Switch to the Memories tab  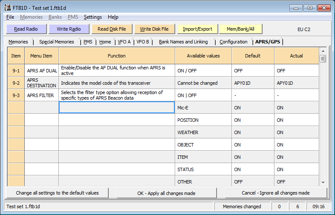point(18,42)
